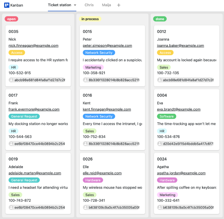The height and width of the screenshot is (219, 224).
Task: Click the Kanban app logo icon
Action: 7,5
